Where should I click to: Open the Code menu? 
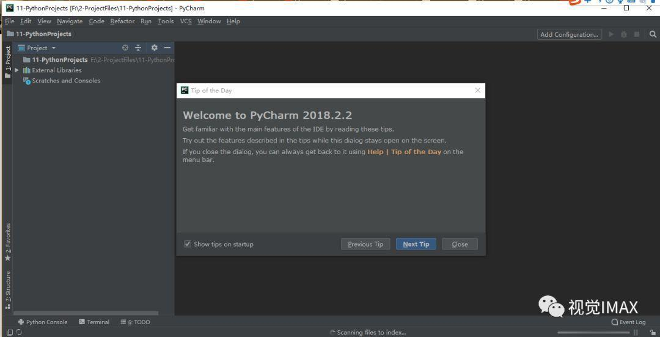click(97, 21)
